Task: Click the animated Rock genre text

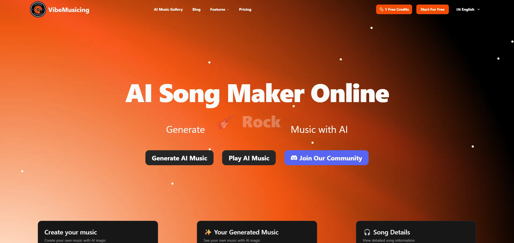Action: (261, 122)
